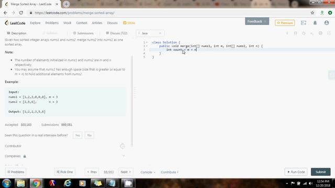Collapse code fold on line 2

point(147,46)
